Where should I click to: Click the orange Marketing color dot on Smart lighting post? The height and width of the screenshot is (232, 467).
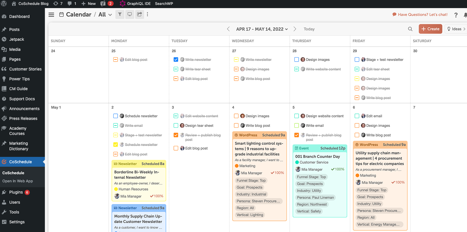[237, 166]
